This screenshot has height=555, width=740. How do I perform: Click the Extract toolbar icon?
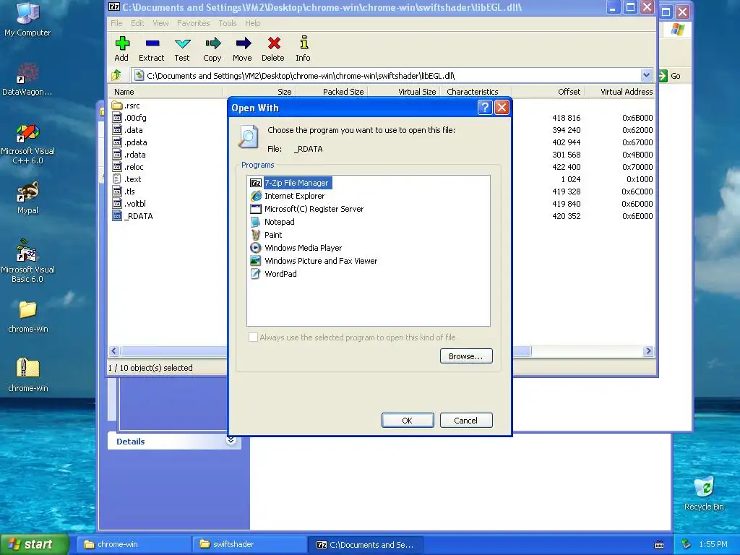tap(152, 48)
